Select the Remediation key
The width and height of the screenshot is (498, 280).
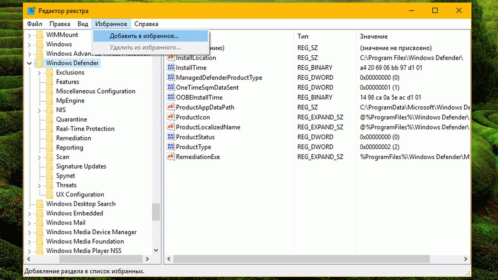point(73,138)
